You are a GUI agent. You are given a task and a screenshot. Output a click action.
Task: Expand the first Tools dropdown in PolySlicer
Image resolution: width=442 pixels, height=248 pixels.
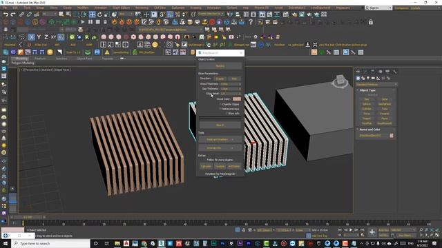pyautogui.click(x=220, y=139)
